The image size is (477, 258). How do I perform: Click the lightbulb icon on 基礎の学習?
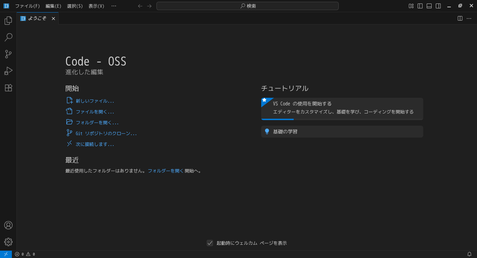[267, 132]
